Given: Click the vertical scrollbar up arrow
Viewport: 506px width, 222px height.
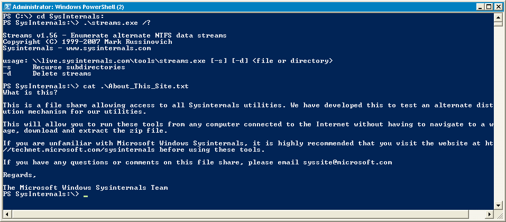Looking at the screenshot, I should tap(498, 17).
